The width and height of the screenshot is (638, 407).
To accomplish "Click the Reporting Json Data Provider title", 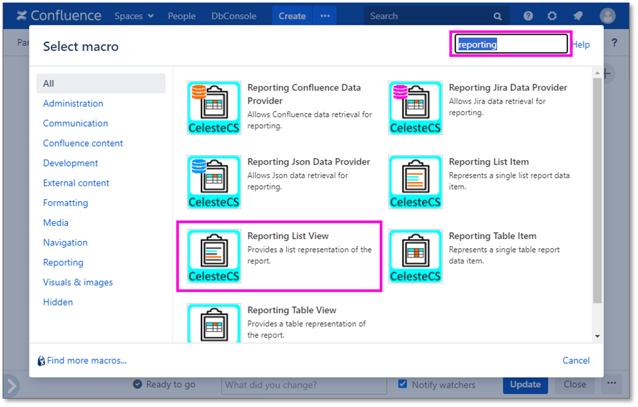I will click(x=309, y=162).
